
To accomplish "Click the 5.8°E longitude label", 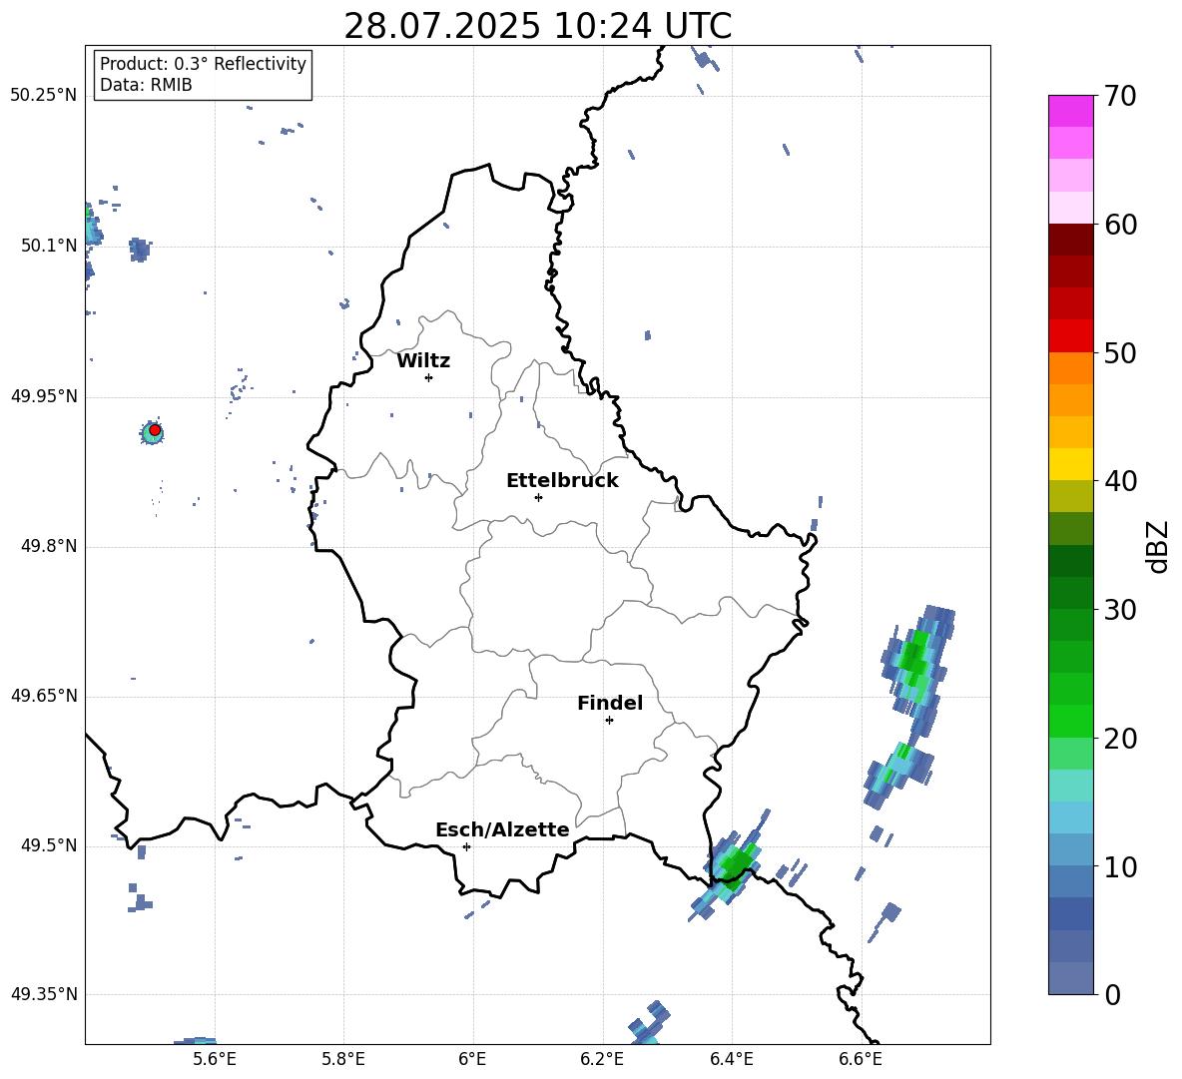I will pos(343,1059).
